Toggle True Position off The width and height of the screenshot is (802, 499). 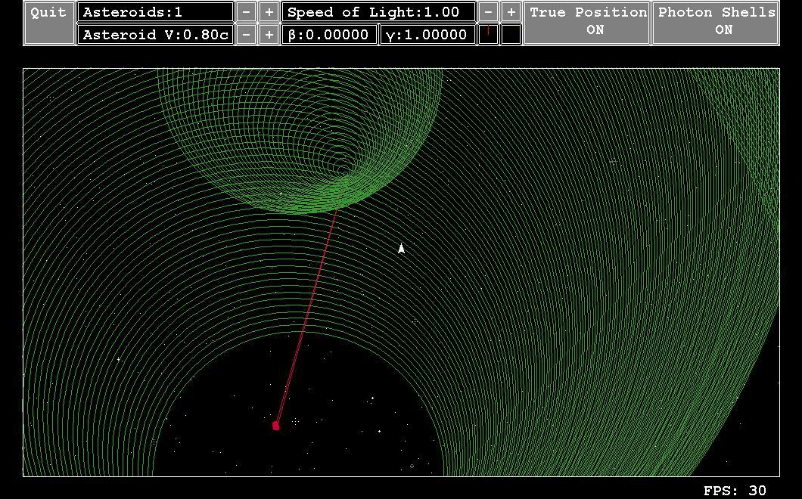(x=588, y=21)
